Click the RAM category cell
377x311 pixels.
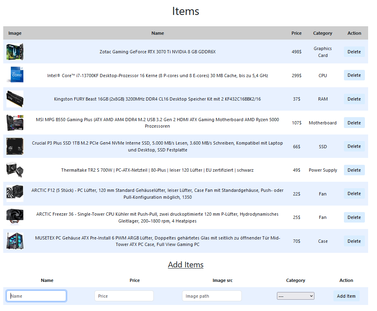[323, 99]
